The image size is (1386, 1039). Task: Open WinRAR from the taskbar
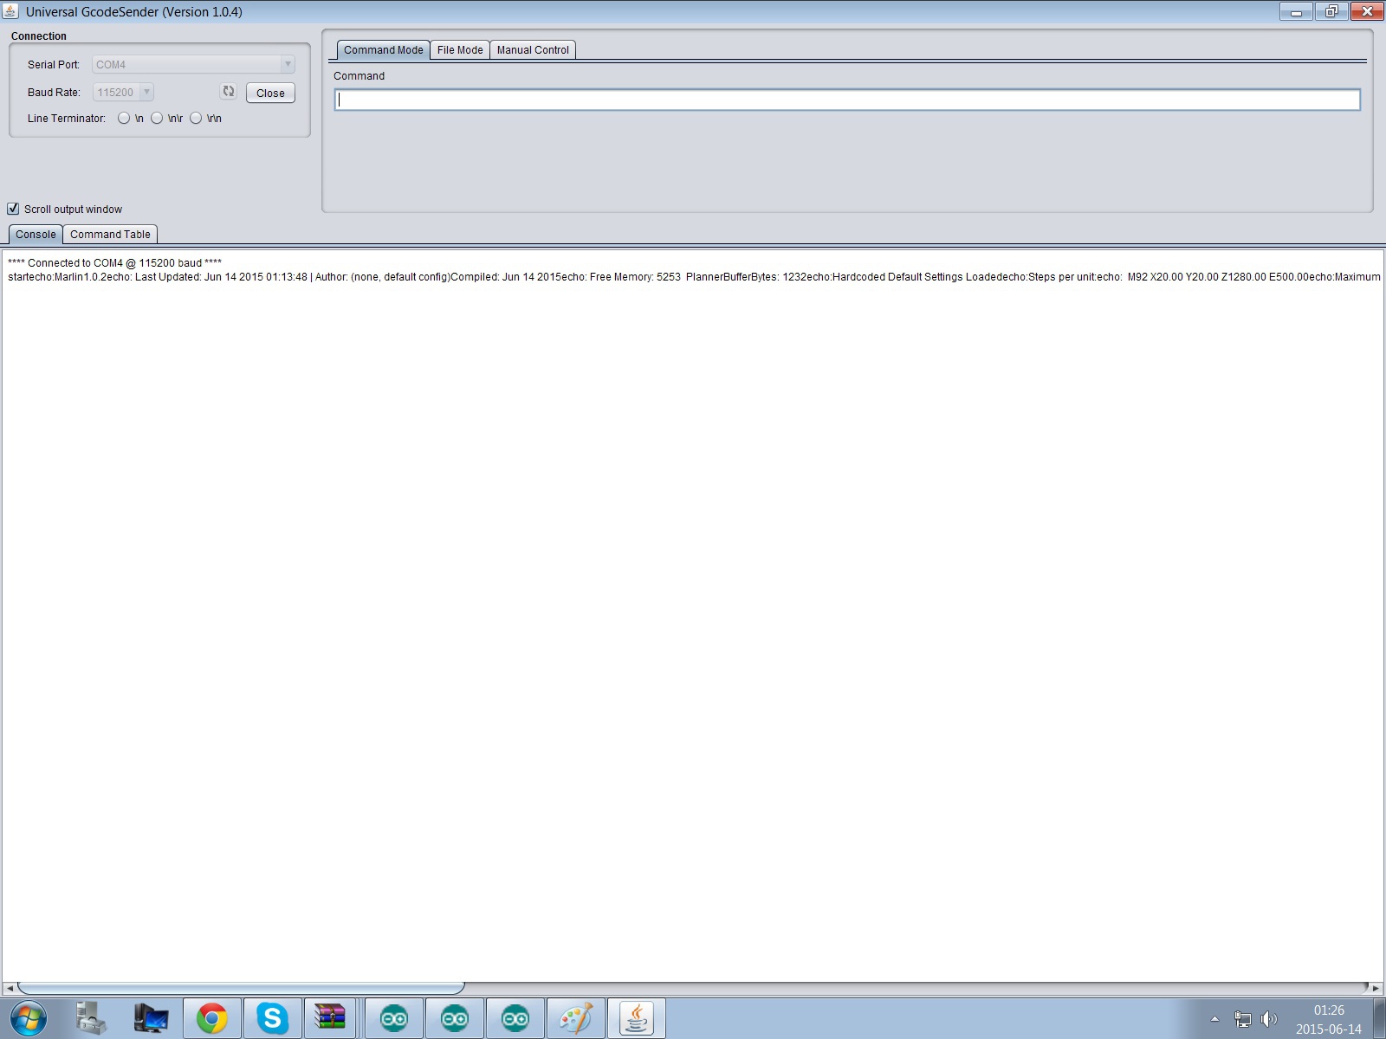click(330, 1018)
